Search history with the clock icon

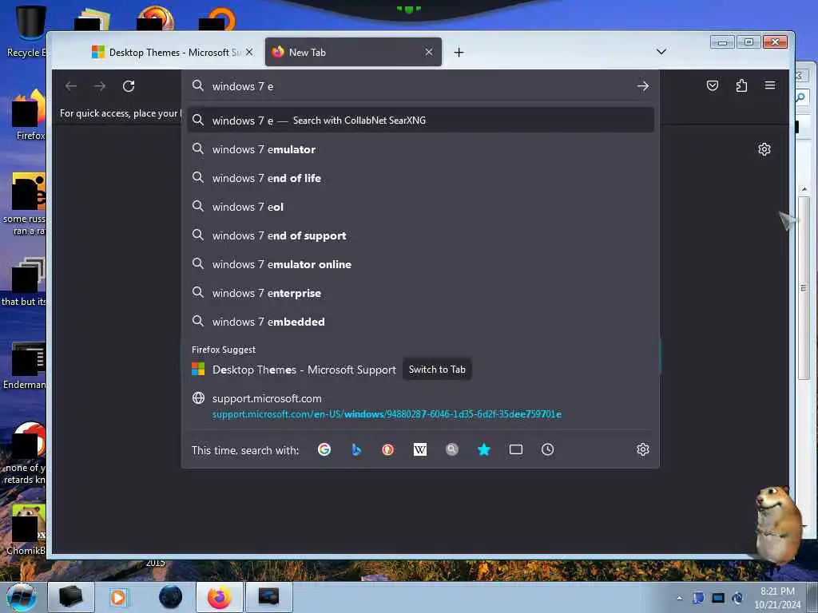[547, 449]
